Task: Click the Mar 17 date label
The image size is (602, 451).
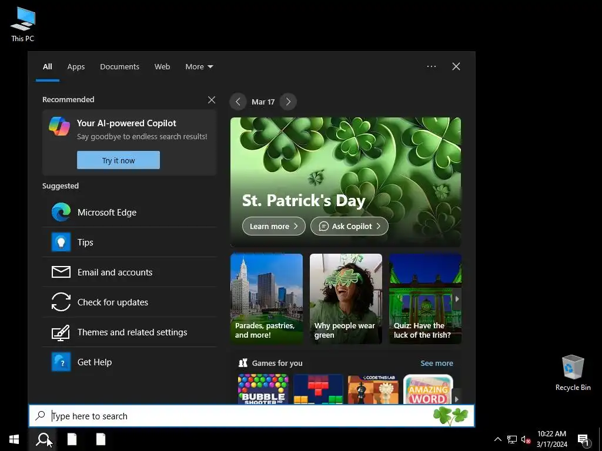Action: tap(263, 102)
